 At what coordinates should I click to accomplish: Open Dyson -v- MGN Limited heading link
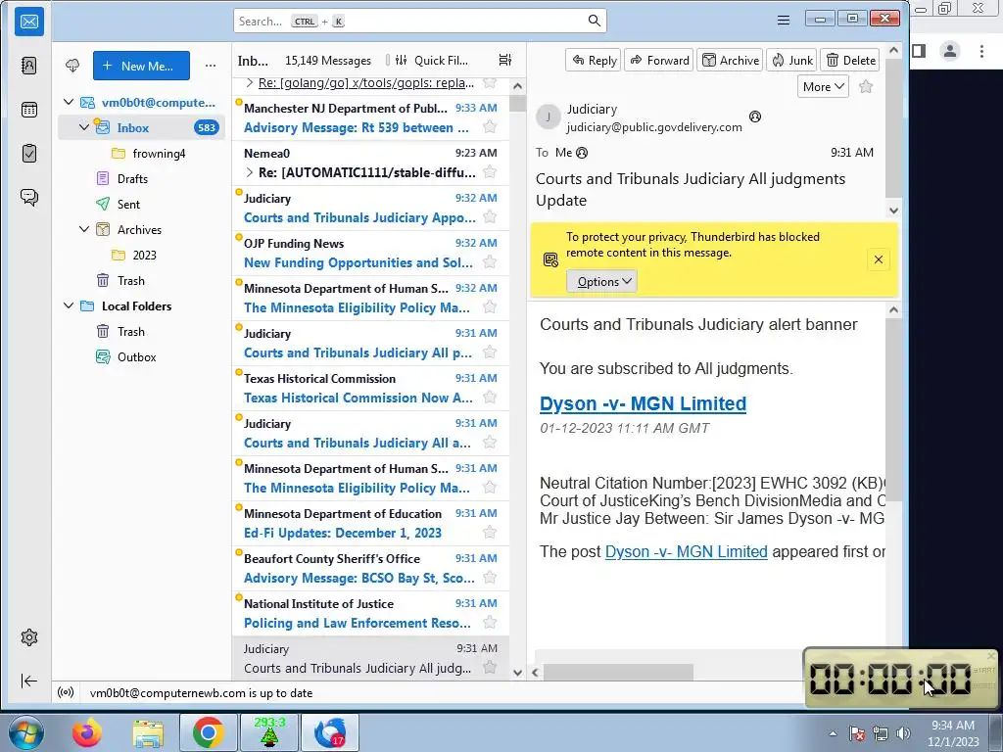[x=643, y=403]
